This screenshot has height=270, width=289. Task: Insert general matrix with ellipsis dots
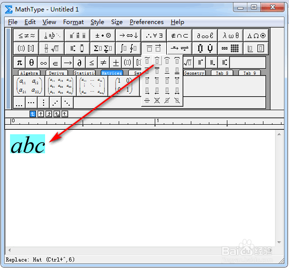pyautogui.click(x=92, y=86)
